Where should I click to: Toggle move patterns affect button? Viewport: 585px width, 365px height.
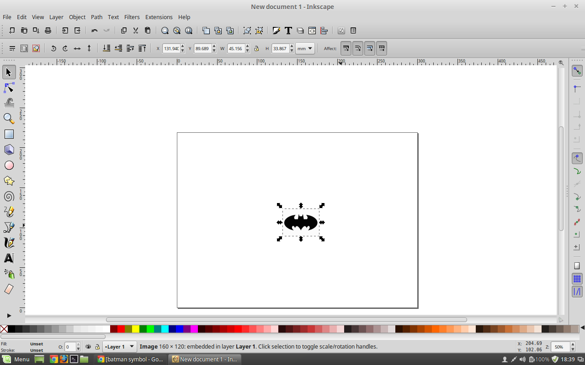[x=382, y=48]
